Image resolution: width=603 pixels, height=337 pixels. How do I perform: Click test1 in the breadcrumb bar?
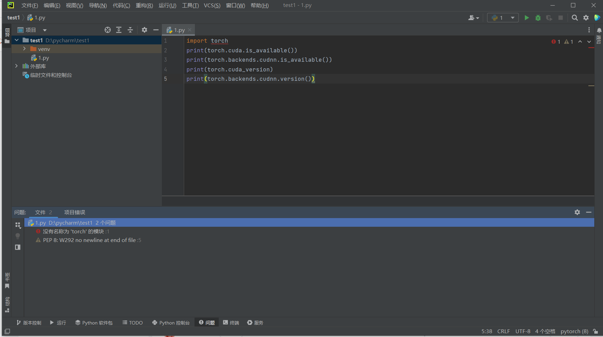(x=14, y=18)
